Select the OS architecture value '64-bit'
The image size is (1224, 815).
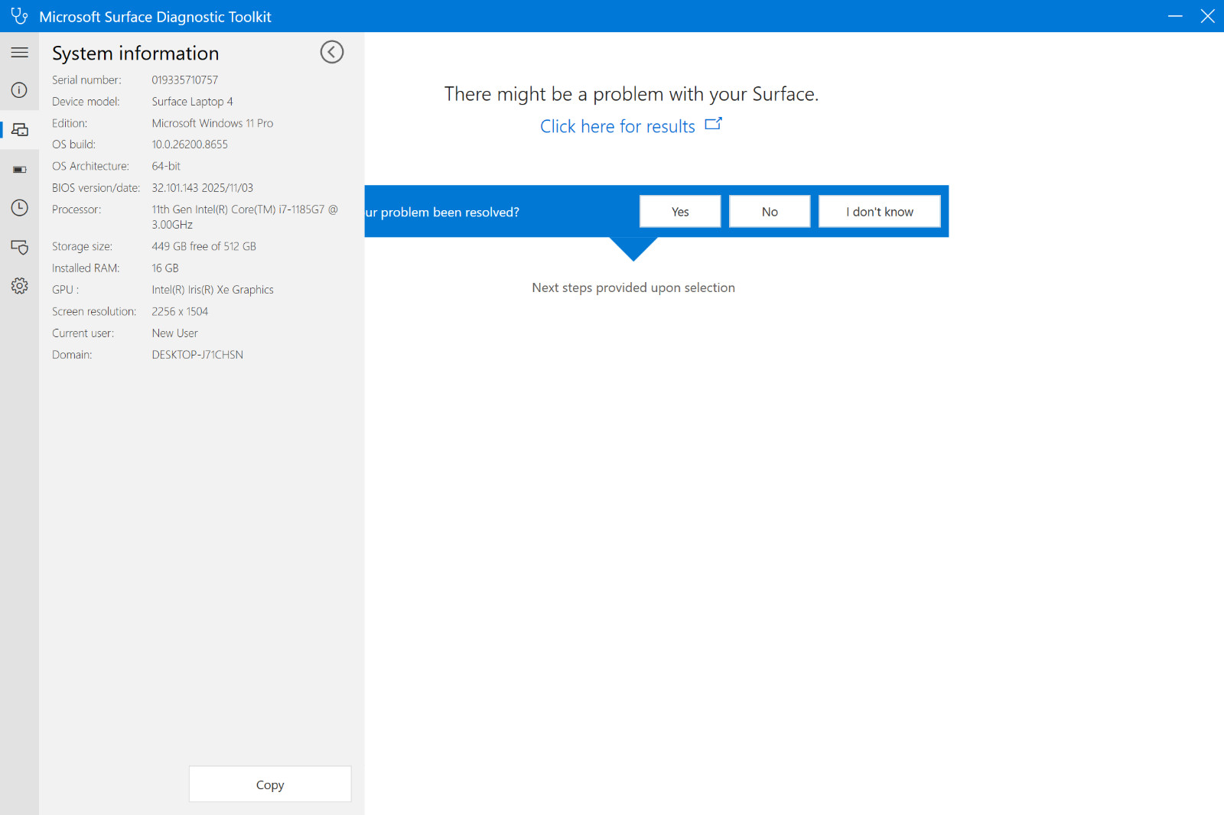[x=166, y=166]
